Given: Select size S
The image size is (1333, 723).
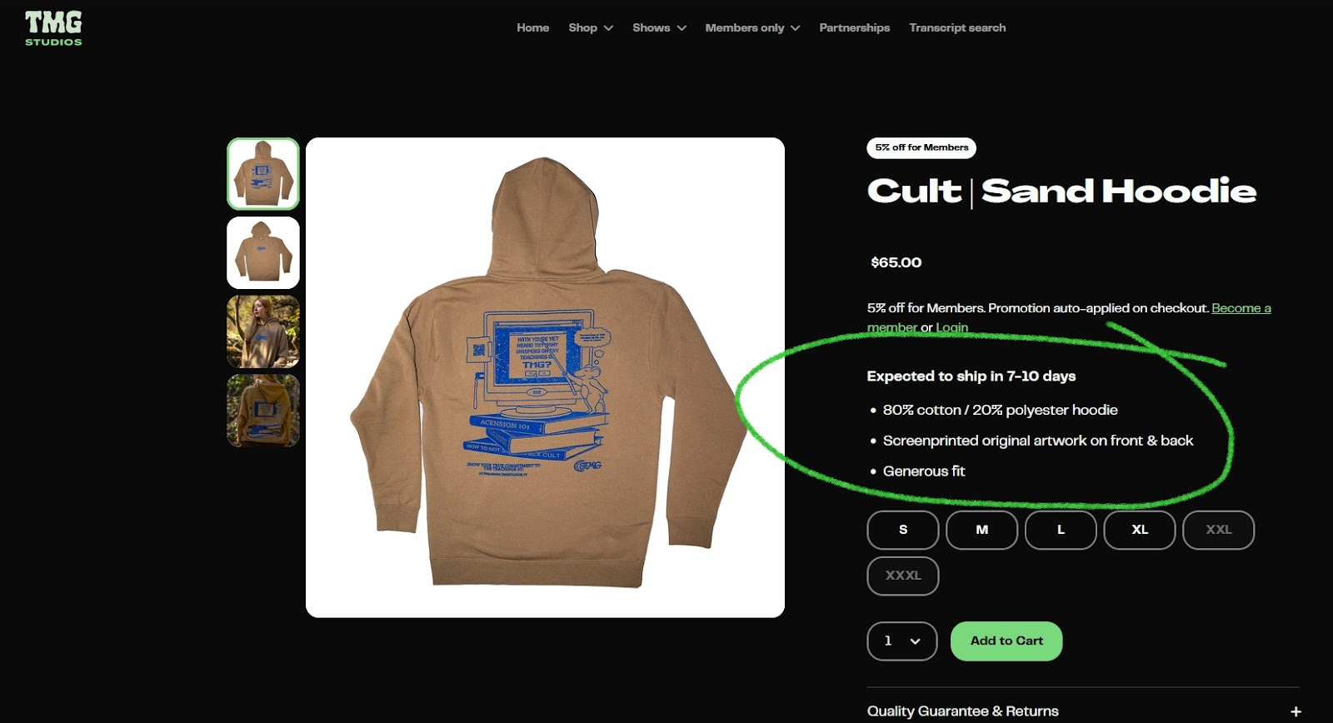Looking at the screenshot, I should [903, 530].
